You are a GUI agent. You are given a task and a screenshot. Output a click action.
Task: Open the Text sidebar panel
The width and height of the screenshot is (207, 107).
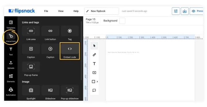11,51
